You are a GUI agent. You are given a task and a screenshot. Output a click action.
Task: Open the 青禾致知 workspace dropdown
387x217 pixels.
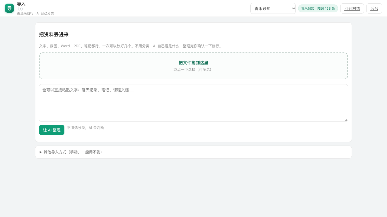coord(273,8)
